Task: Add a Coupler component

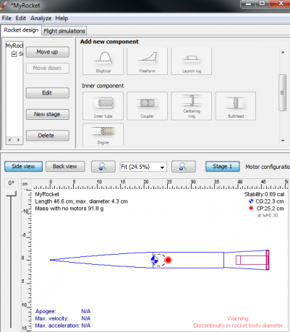Action: tap(147, 106)
